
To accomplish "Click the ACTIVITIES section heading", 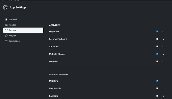I will pos(55,25).
